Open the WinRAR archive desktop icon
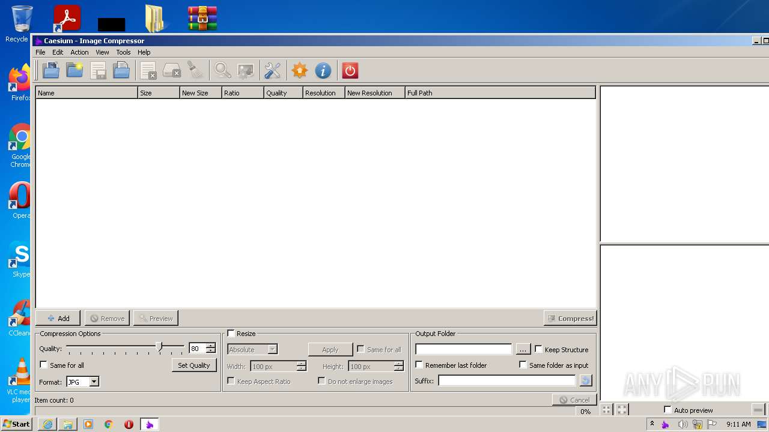 pyautogui.click(x=202, y=18)
